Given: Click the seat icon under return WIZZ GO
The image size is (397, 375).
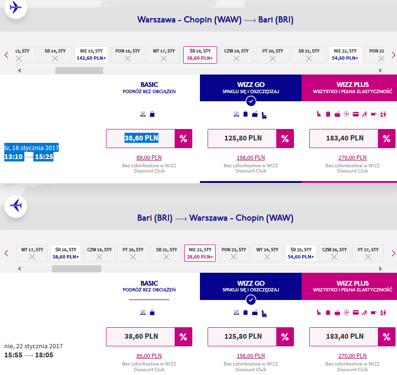Looking at the screenshot, I should tap(264, 314).
